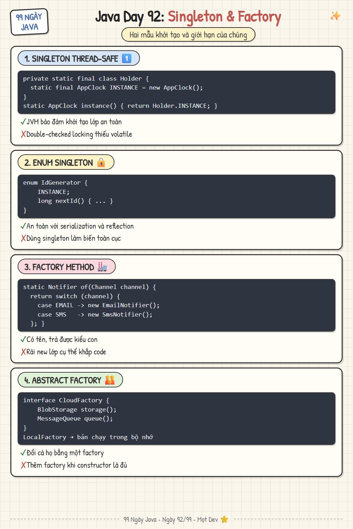Image resolution: width=353 pixels, height=529 pixels.
Task: Click the text 'Double-checked locking thiếu volatile'
Action: [79, 134]
